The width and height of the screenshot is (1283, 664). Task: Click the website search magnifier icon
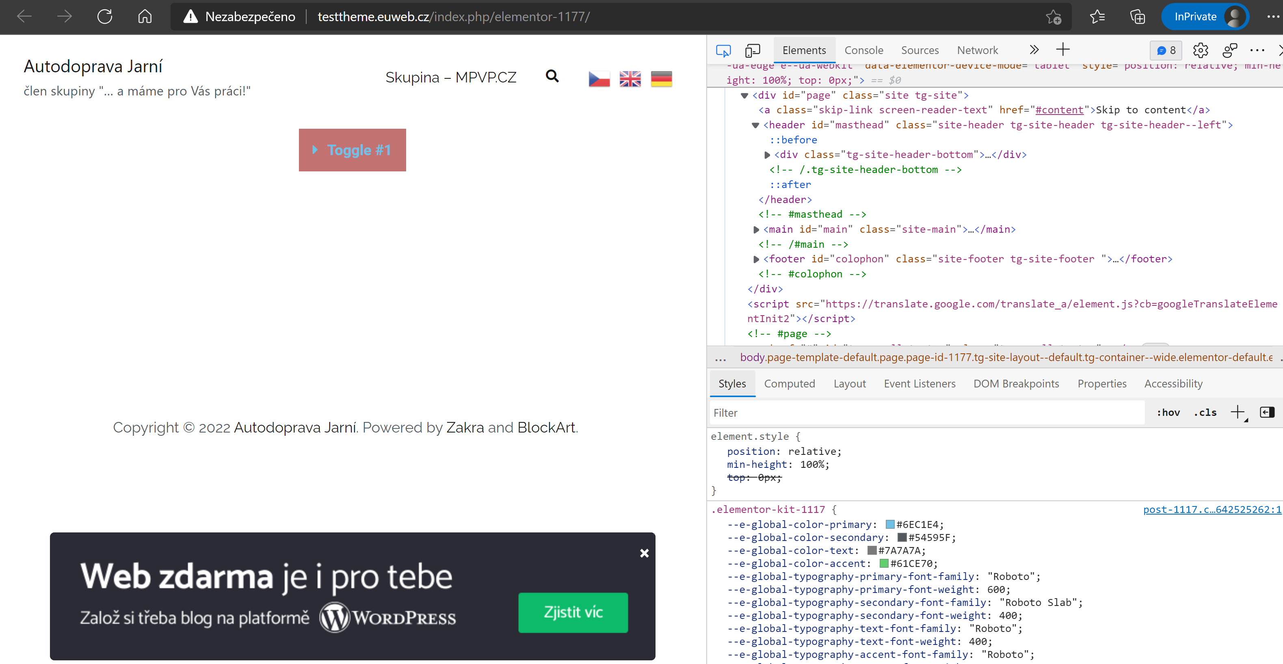click(x=552, y=76)
